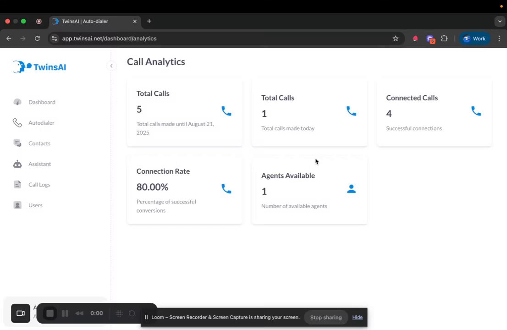Screen dimensions: 507x330
Task: Expand the tab search dropdown arrow
Action: click(x=500, y=21)
